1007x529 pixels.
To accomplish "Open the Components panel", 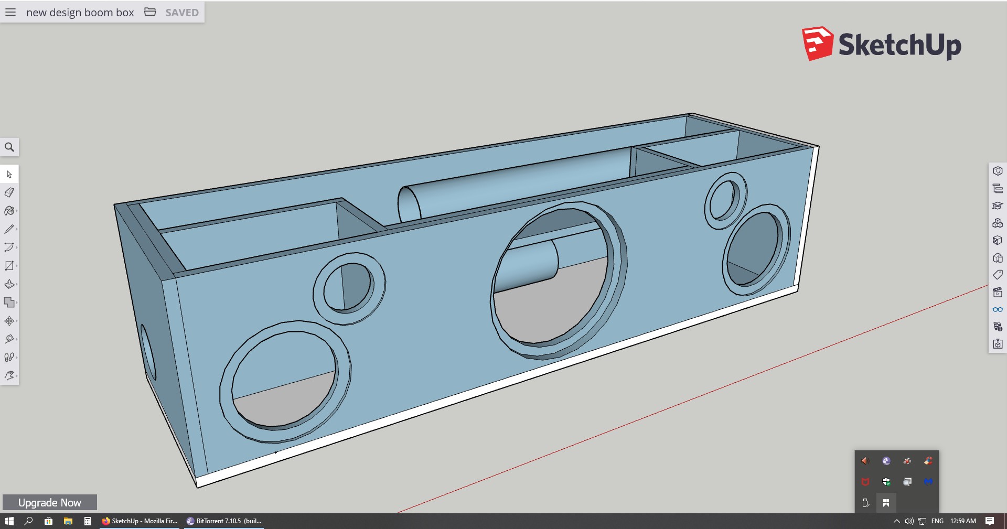I will tap(998, 223).
